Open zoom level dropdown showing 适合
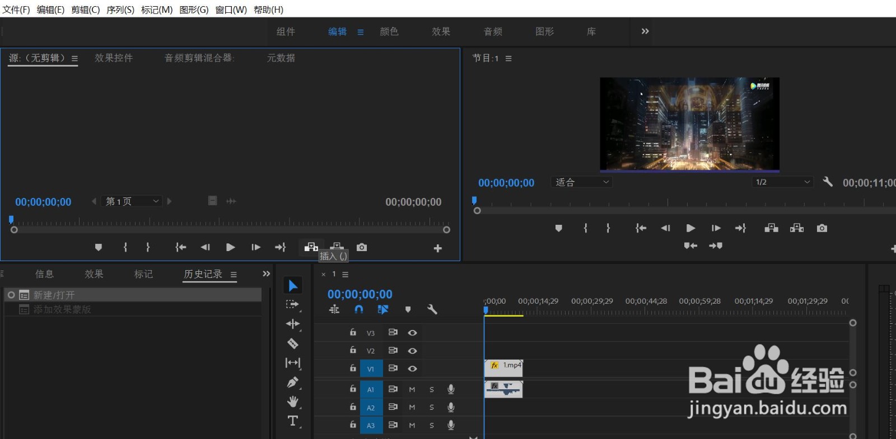Screen dimensions: 896x439 581,182
